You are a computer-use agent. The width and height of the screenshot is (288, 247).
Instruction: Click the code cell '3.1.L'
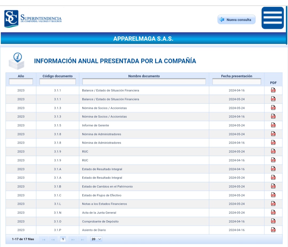point(58,204)
